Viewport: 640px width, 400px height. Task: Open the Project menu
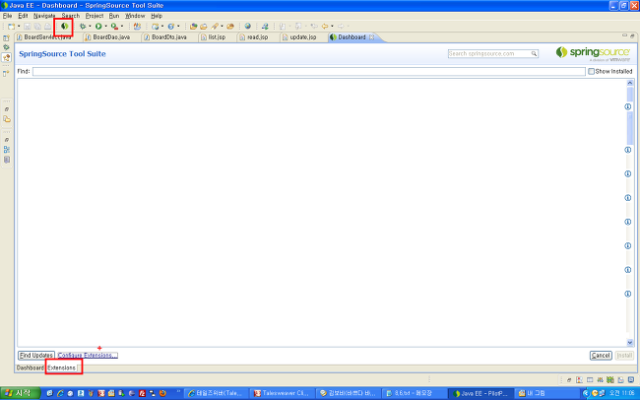tap(95, 16)
